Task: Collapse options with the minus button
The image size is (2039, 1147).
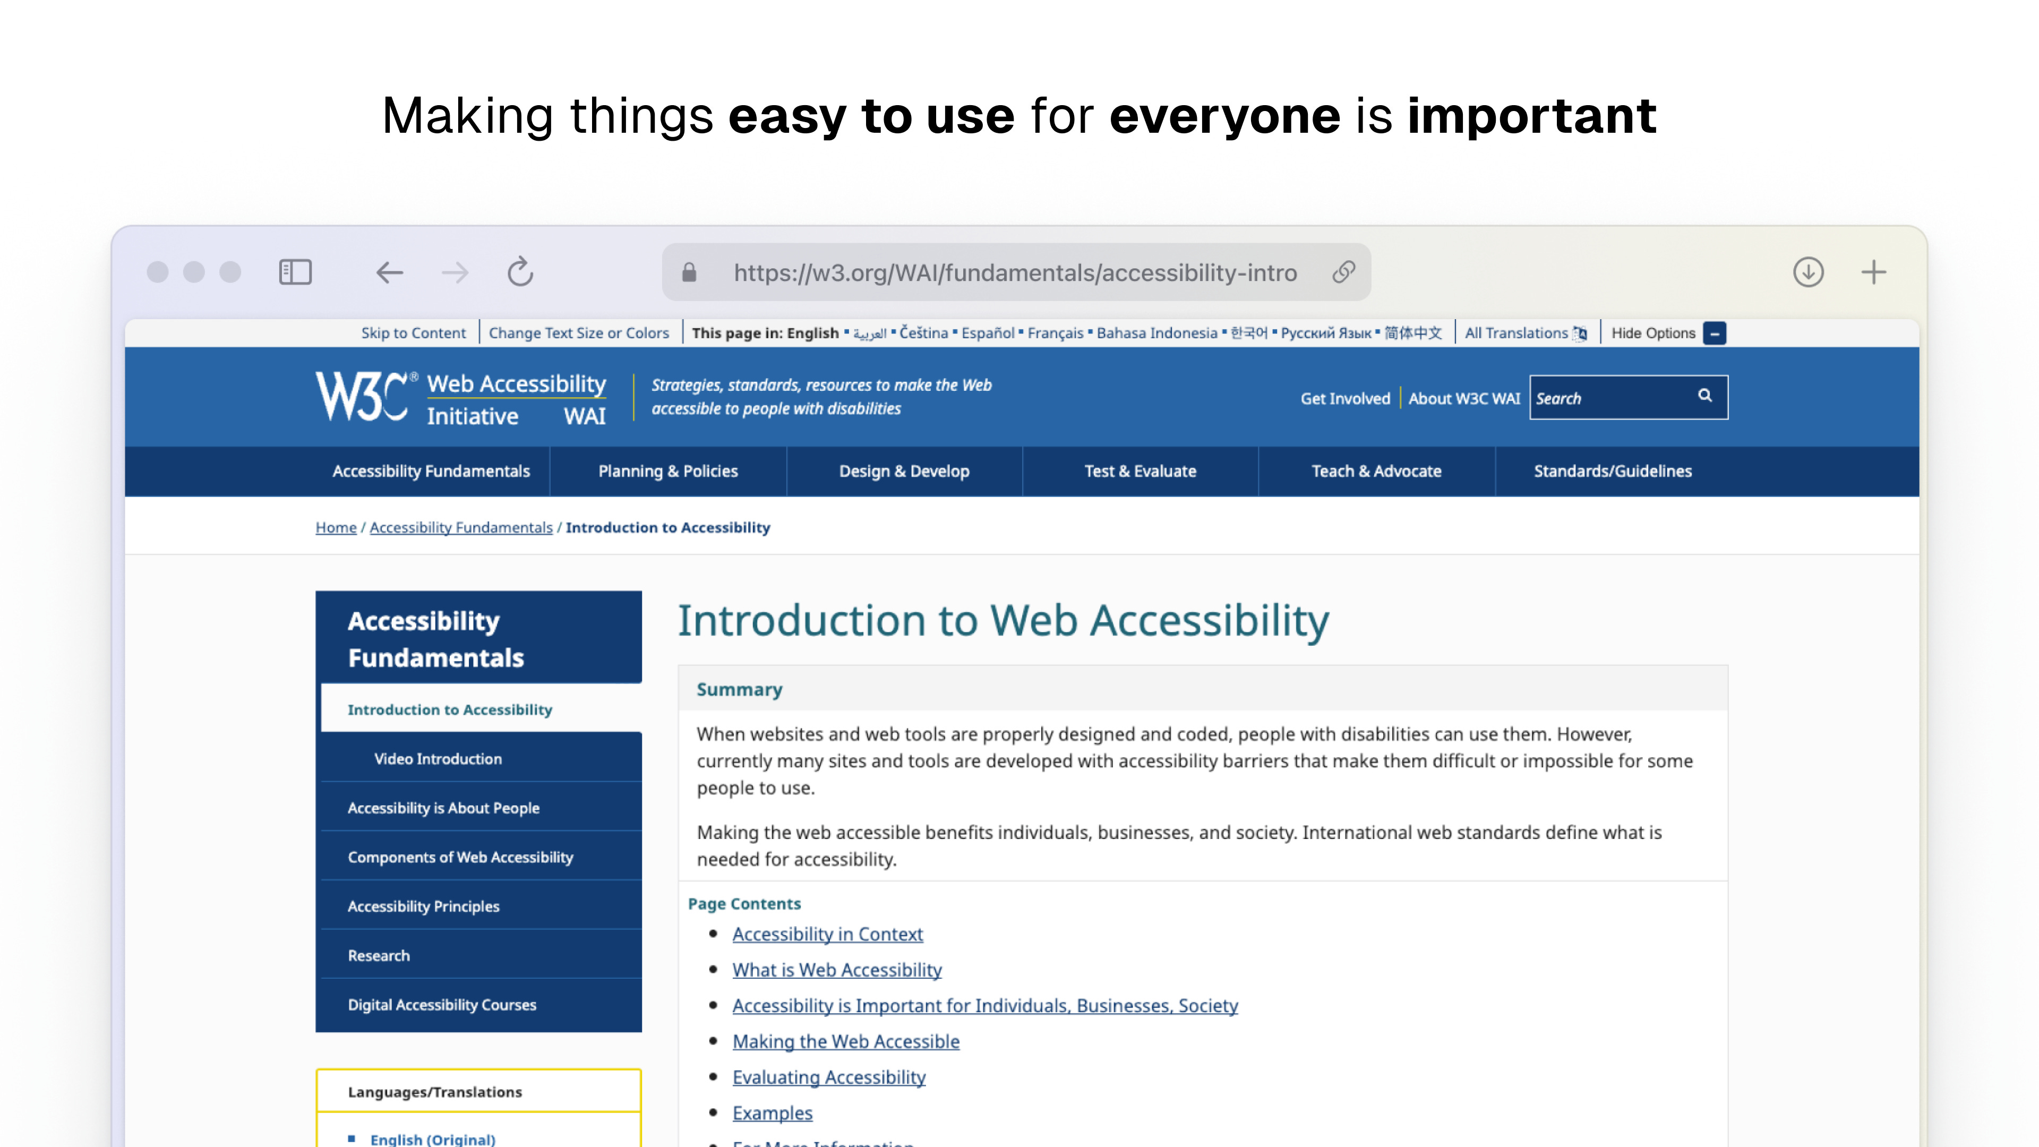Action: 1715,333
